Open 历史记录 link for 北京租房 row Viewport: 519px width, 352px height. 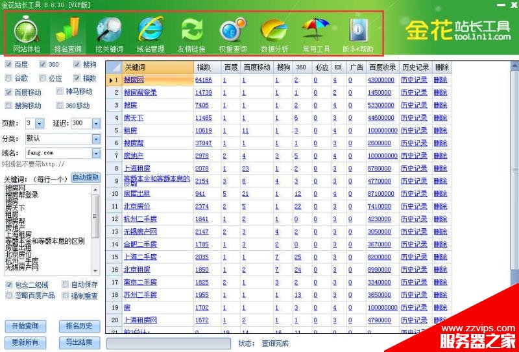pyautogui.click(x=414, y=269)
